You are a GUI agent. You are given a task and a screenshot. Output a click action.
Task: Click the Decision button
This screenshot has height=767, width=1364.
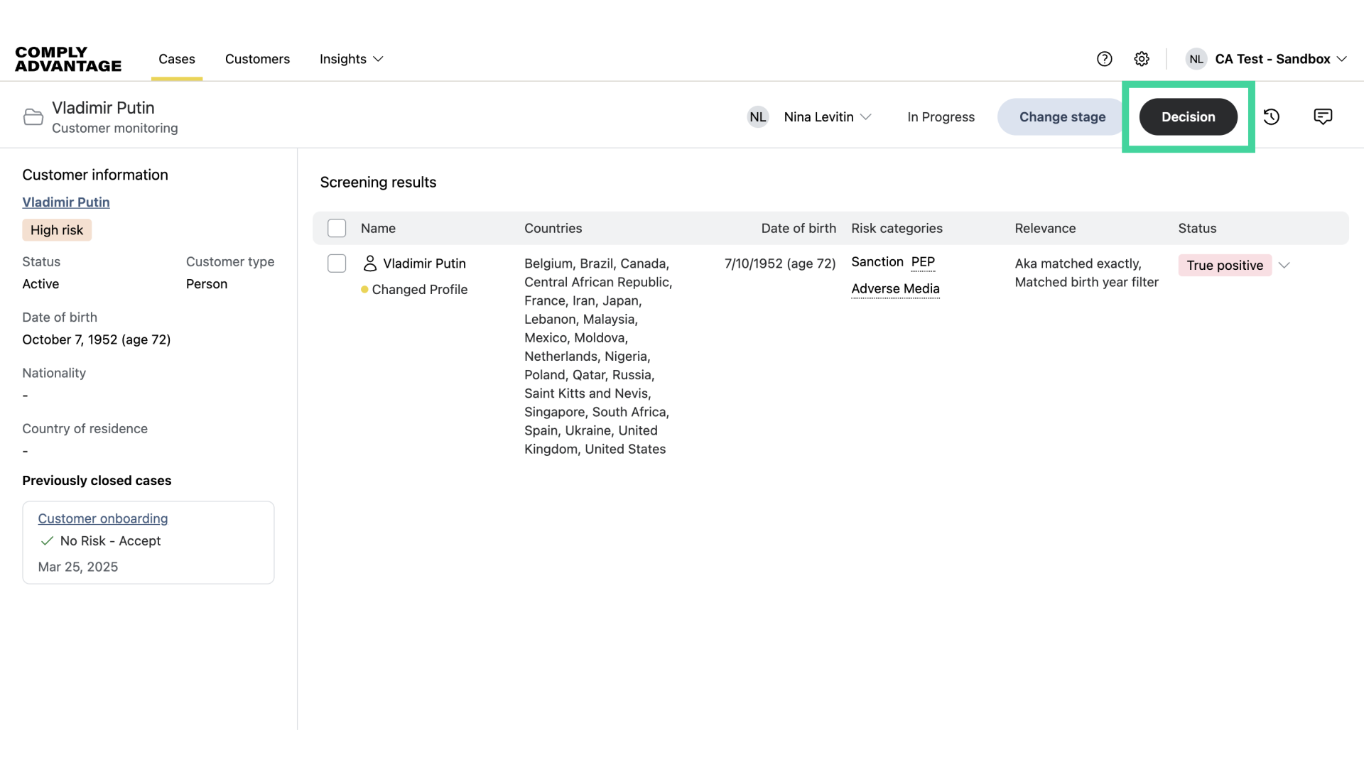[1188, 117]
